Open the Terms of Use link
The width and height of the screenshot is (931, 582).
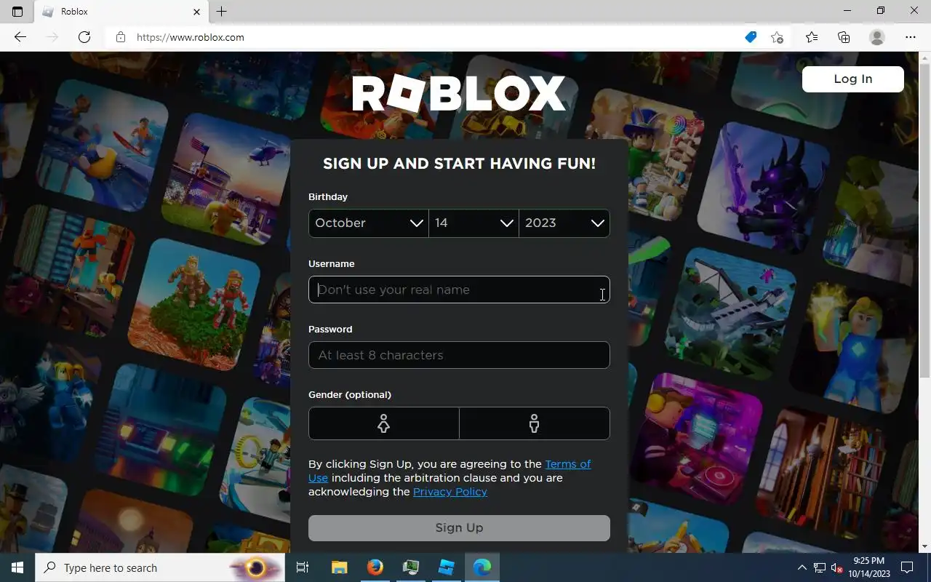coord(567,464)
